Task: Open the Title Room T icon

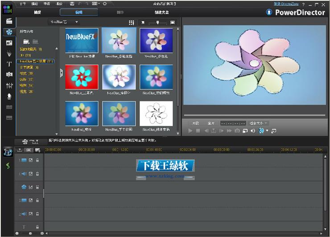Action: (9, 64)
